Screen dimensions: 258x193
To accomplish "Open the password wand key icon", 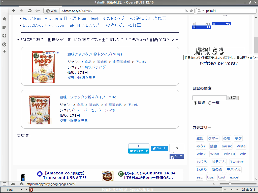I will (x=38, y=11).
